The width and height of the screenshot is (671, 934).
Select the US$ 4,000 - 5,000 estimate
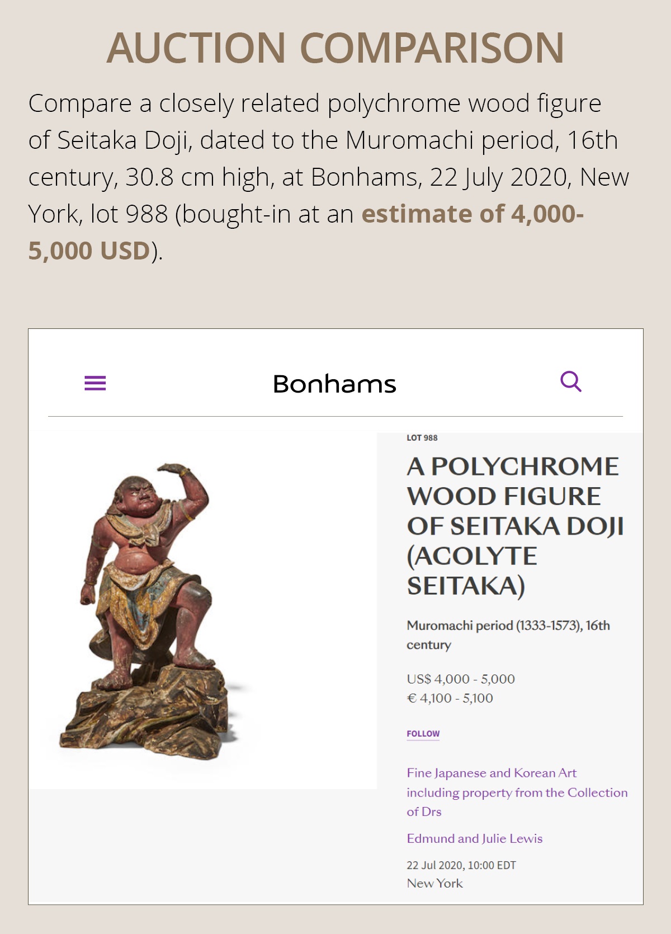click(460, 679)
